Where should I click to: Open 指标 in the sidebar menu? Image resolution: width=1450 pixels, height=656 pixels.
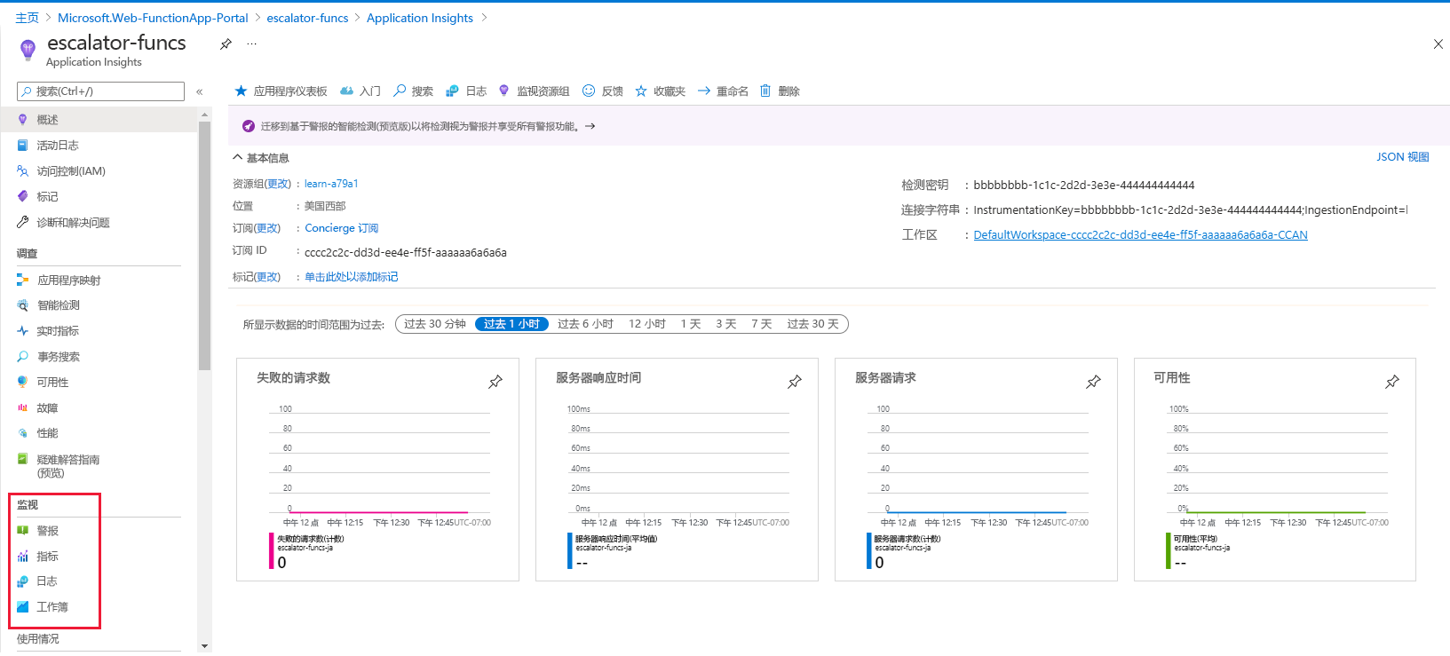point(47,557)
